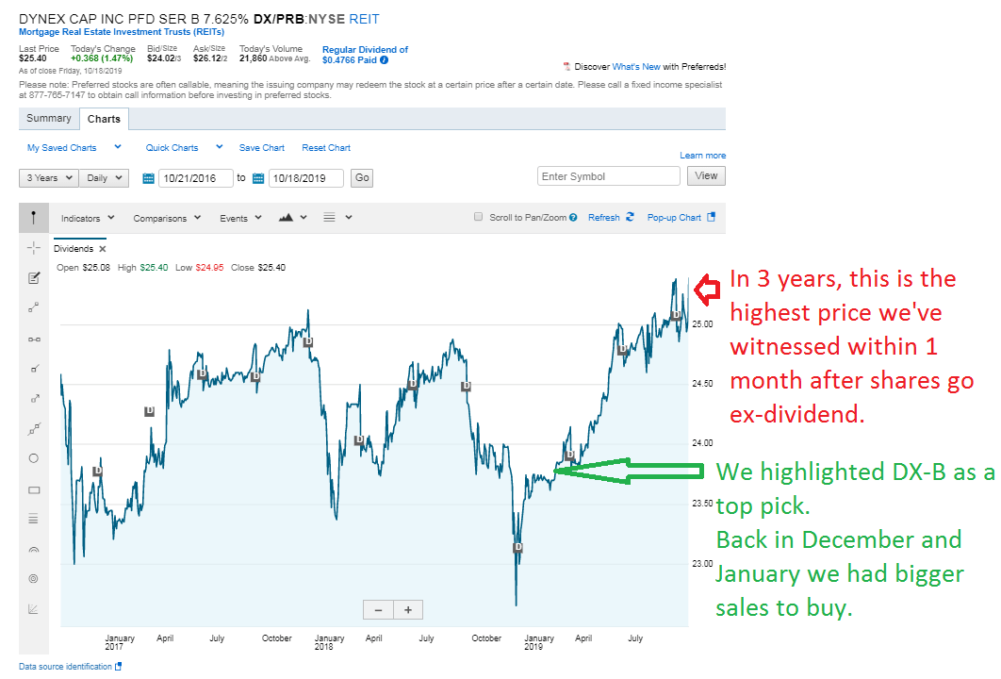Click the Reset Chart link
Image resolution: width=1001 pixels, height=679 pixels.
(326, 148)
